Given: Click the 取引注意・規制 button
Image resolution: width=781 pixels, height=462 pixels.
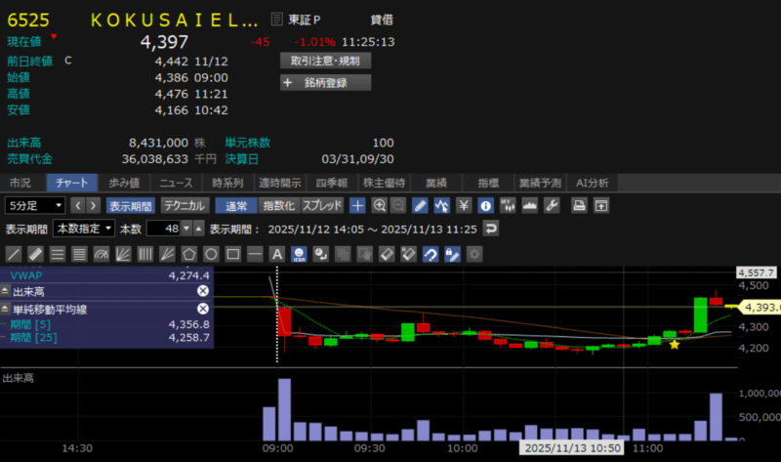Looking at the screenshot, I should [325, 61].
